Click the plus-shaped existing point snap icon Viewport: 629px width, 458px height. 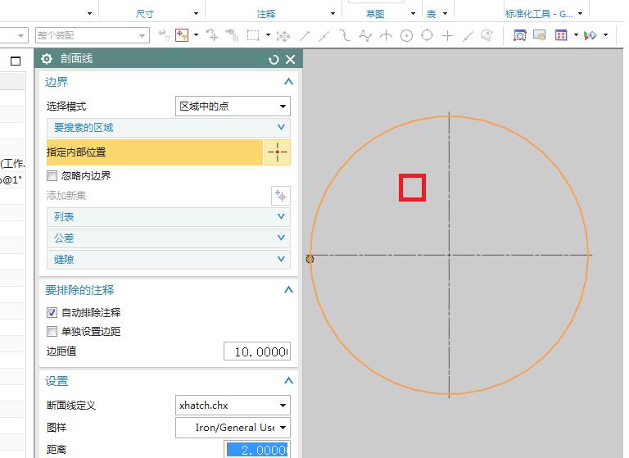click(447, 36)
